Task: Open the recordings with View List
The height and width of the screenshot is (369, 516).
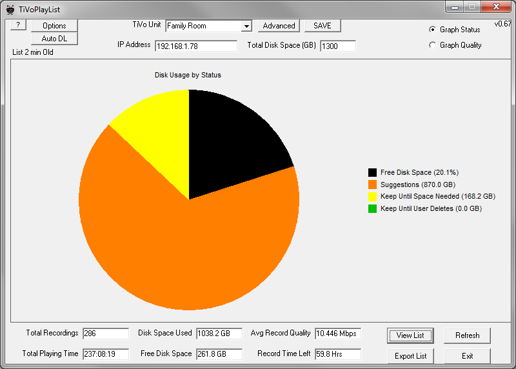Action: (x=410, y=335)
